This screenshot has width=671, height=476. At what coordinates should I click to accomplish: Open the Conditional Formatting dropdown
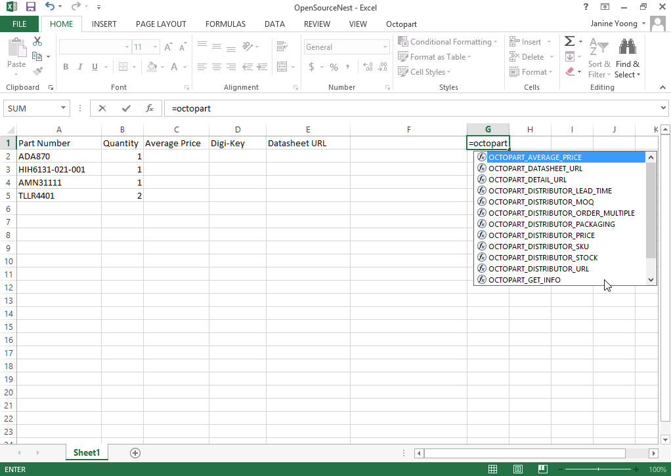tap(448, 41)
